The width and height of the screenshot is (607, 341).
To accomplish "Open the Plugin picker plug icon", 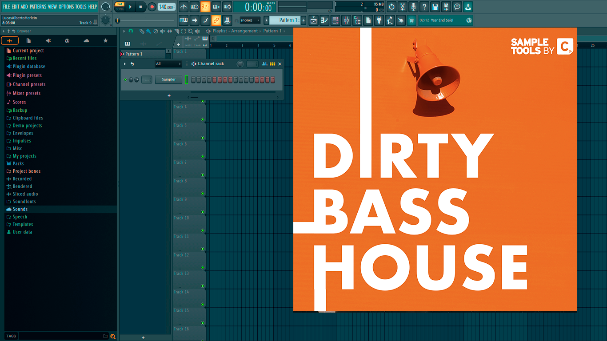I will 379,20.
